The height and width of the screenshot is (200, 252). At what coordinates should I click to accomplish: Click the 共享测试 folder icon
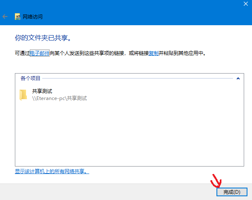(x=23, y=95)
